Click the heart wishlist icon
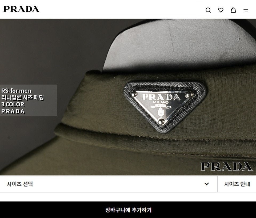Viewport: 256px width, 218px height. 221,10
